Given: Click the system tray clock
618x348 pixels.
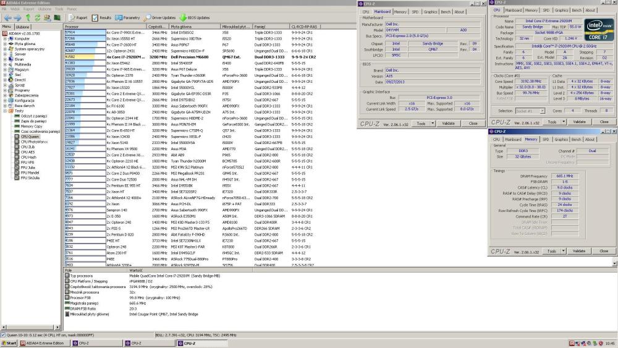Looking at the screenshot, I should coord(610,343).
